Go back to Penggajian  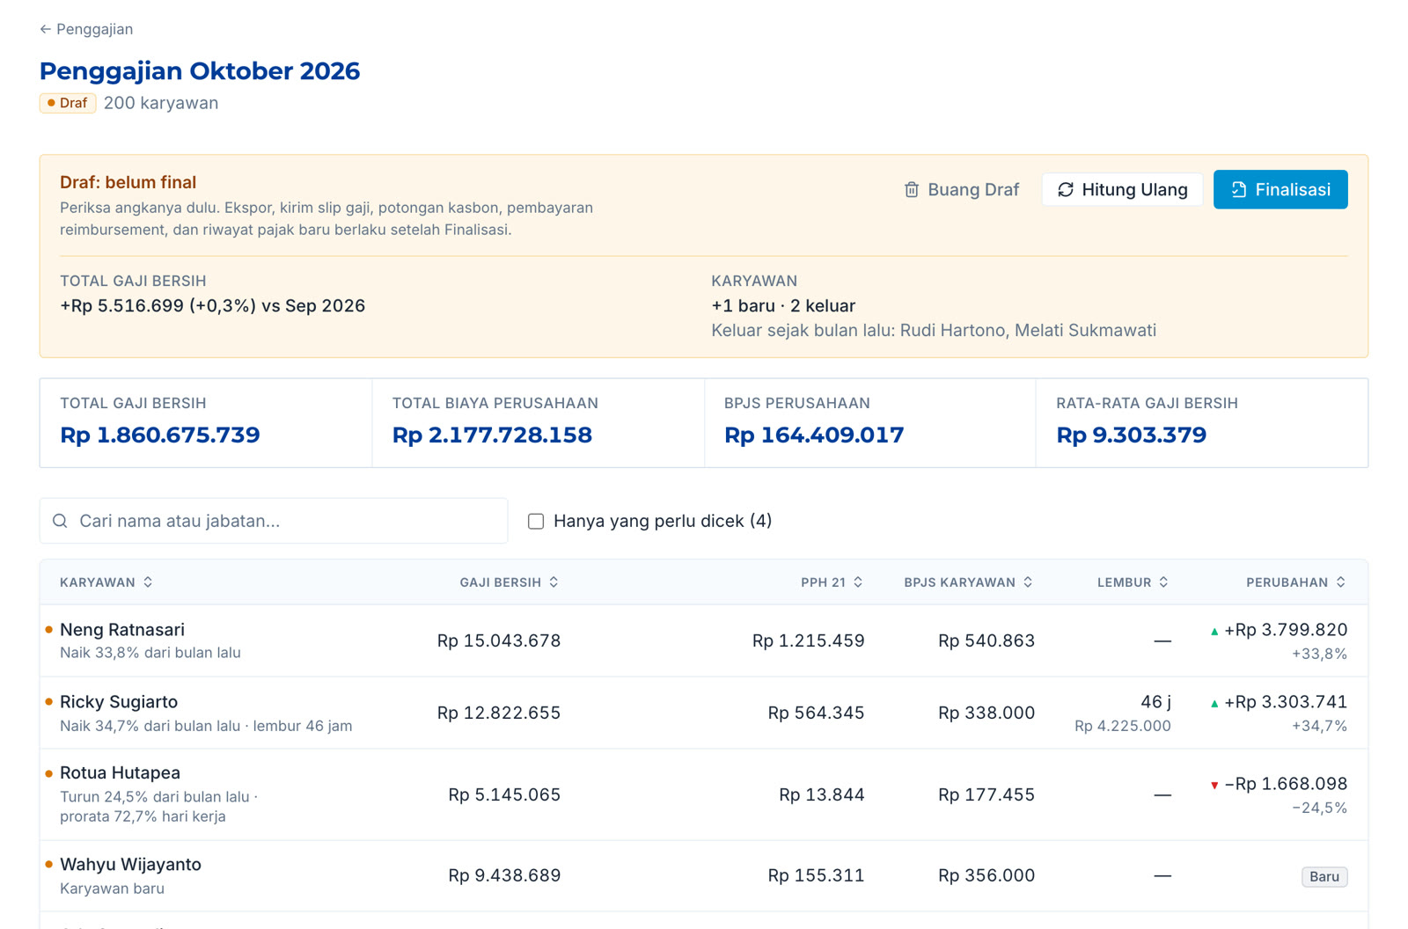(x=86, y=29)
